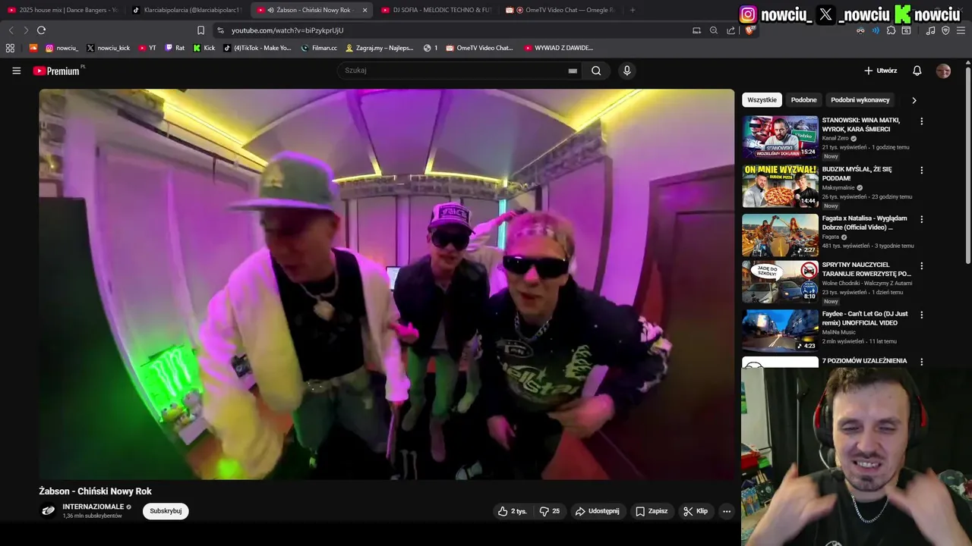Switch to the Klarciabipolarcia TikTok tab
Screen dimensions: 972x546
coord(187,10)
